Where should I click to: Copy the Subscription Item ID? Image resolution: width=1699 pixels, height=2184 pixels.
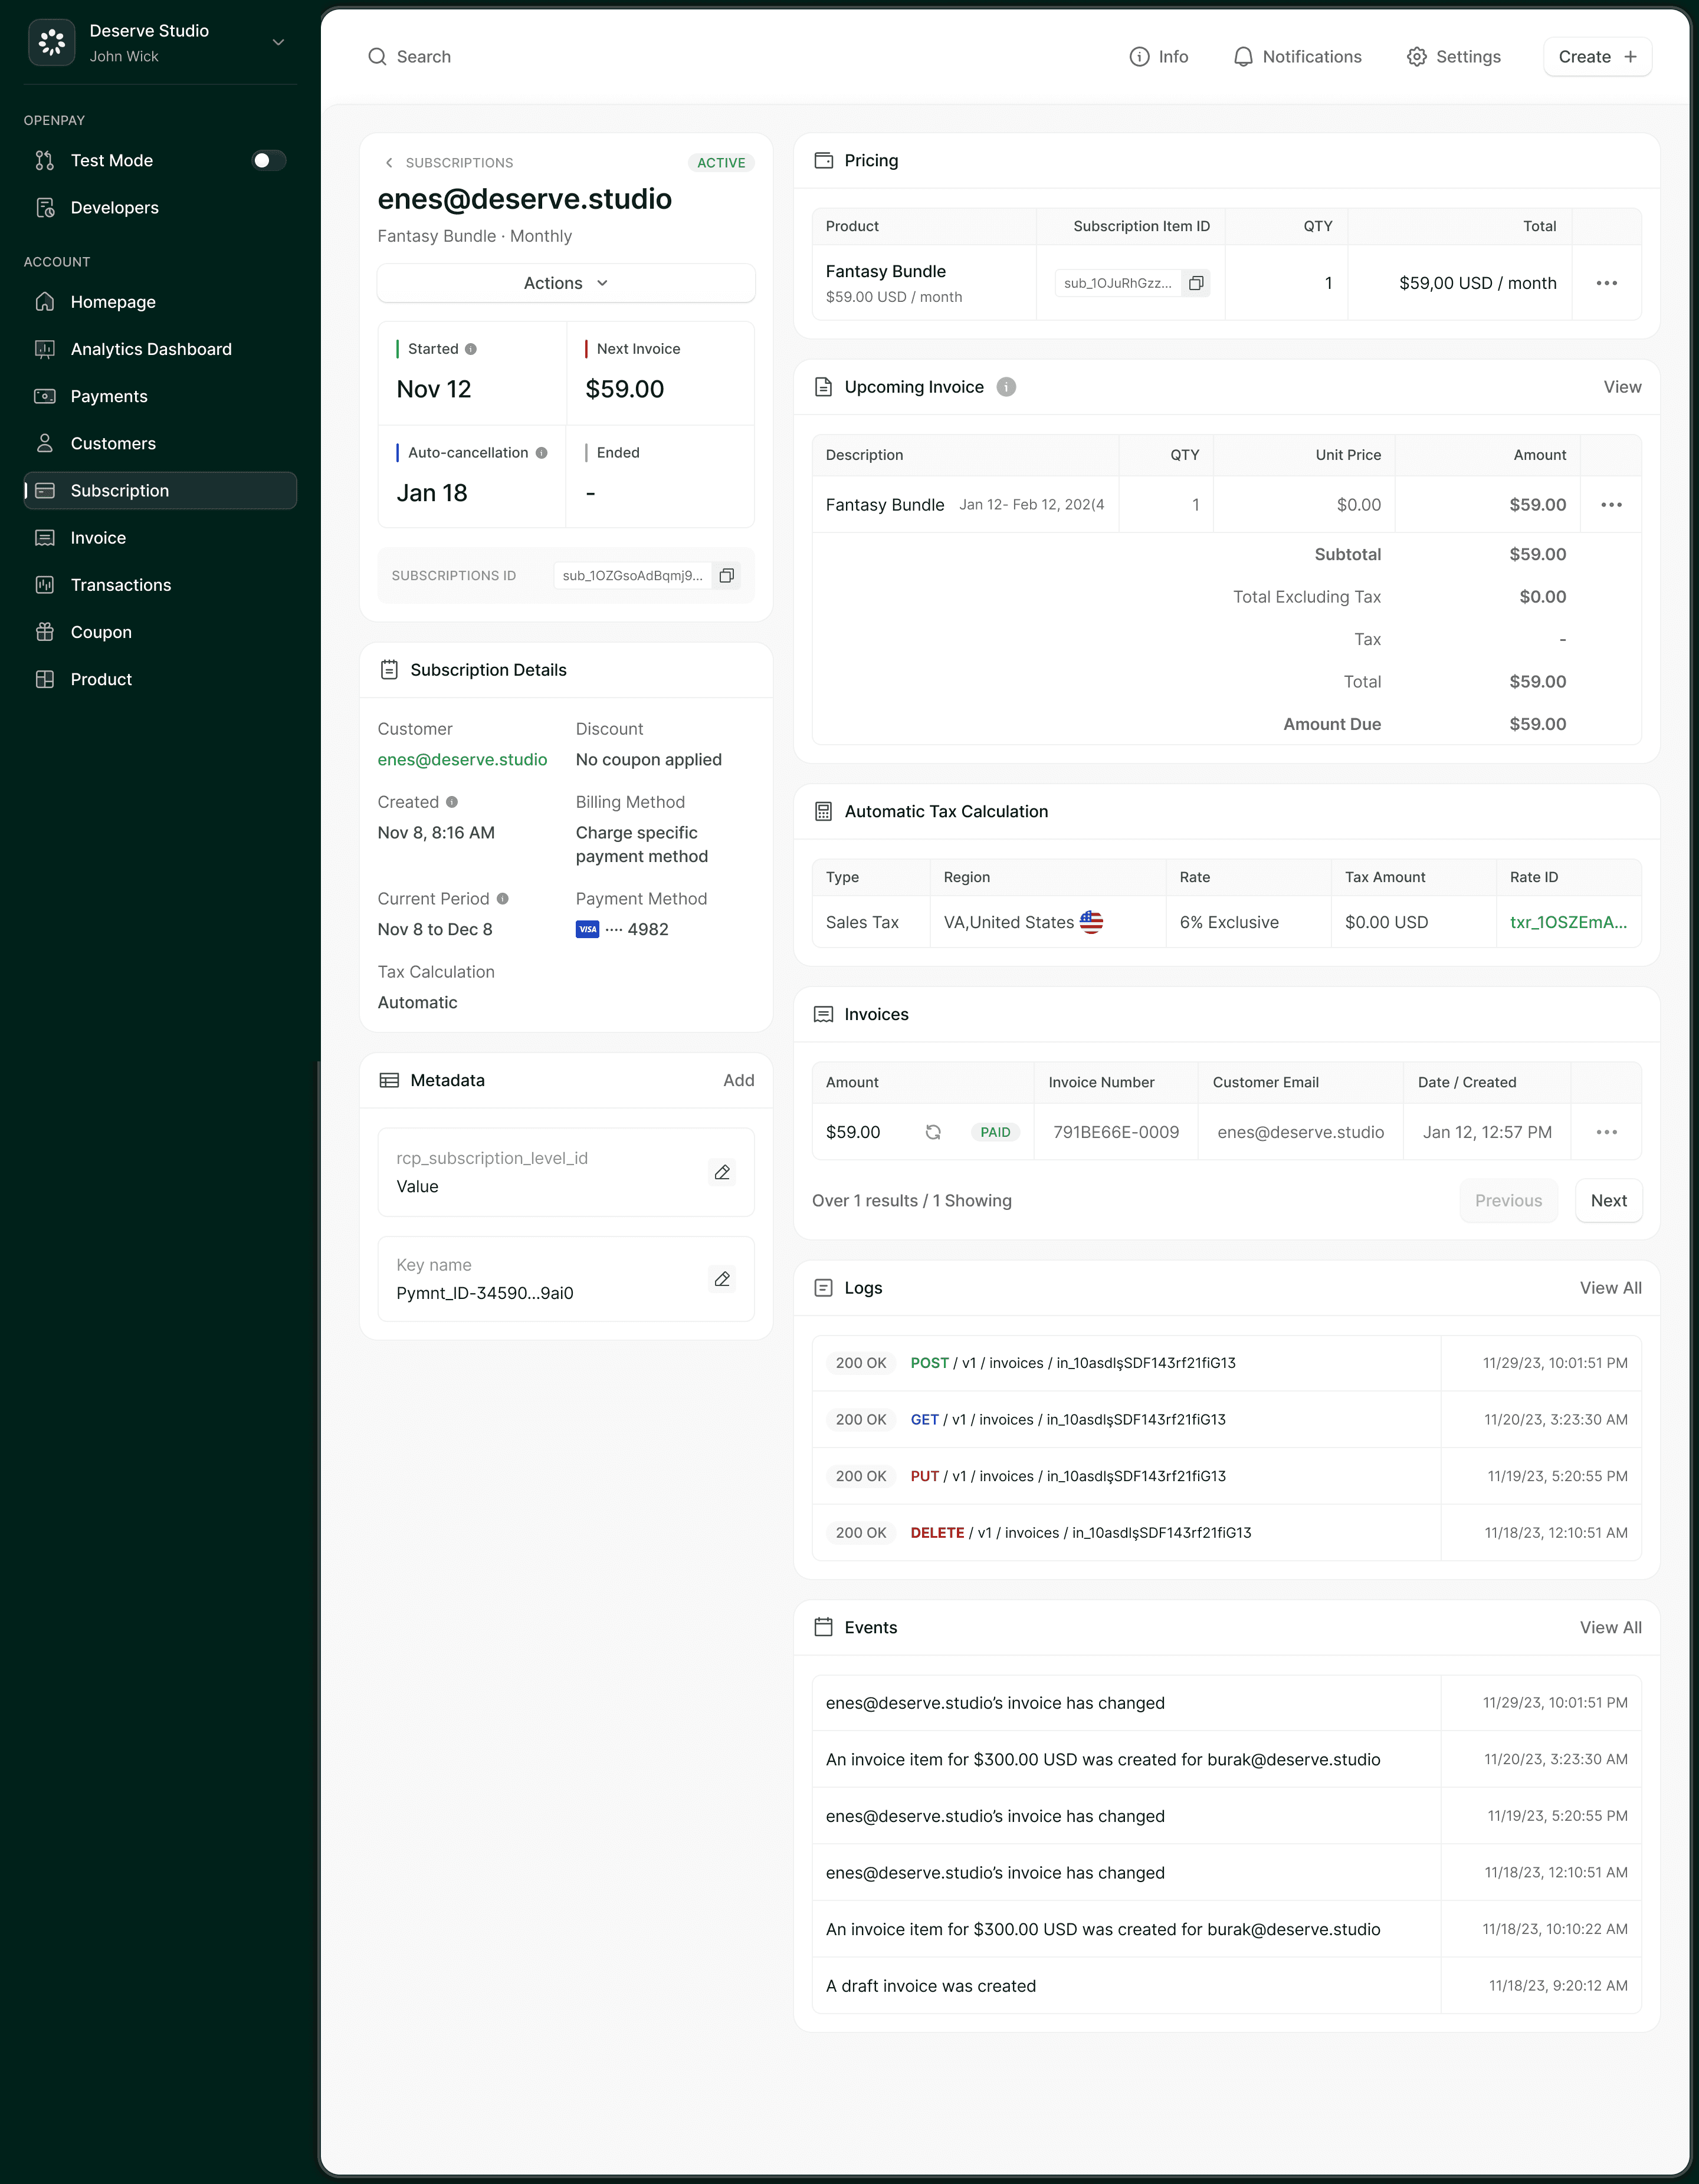pos(1196,282)
